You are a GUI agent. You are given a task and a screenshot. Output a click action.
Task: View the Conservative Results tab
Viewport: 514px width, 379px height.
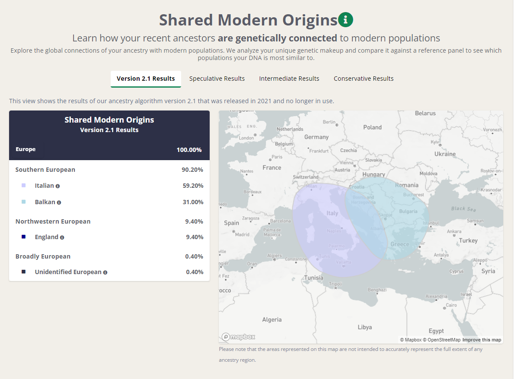(x=364, y=79)
